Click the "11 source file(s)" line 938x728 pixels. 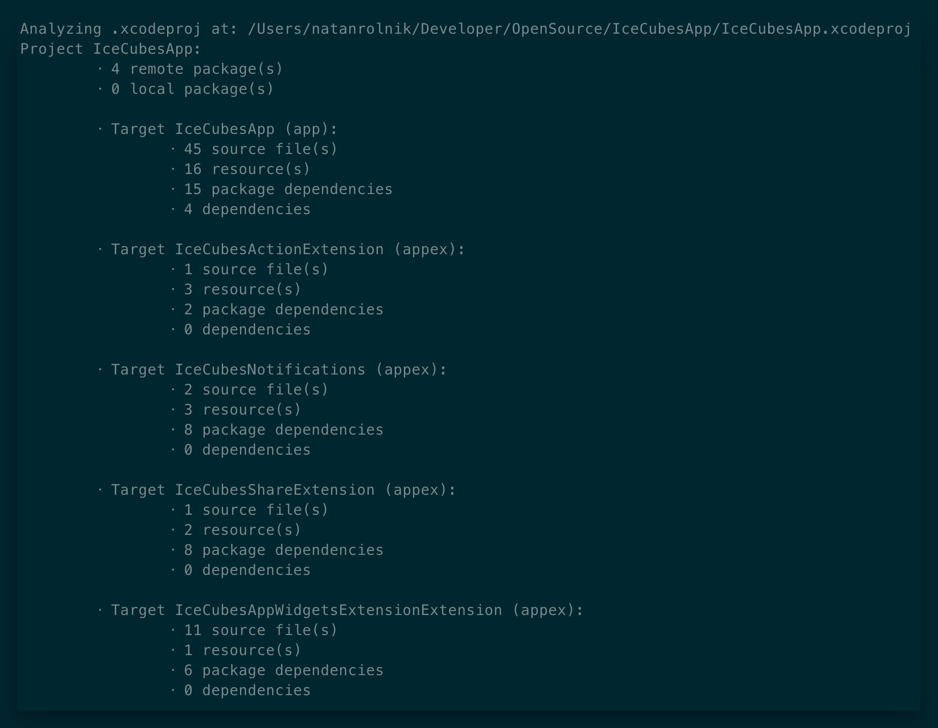pos(260,631)
